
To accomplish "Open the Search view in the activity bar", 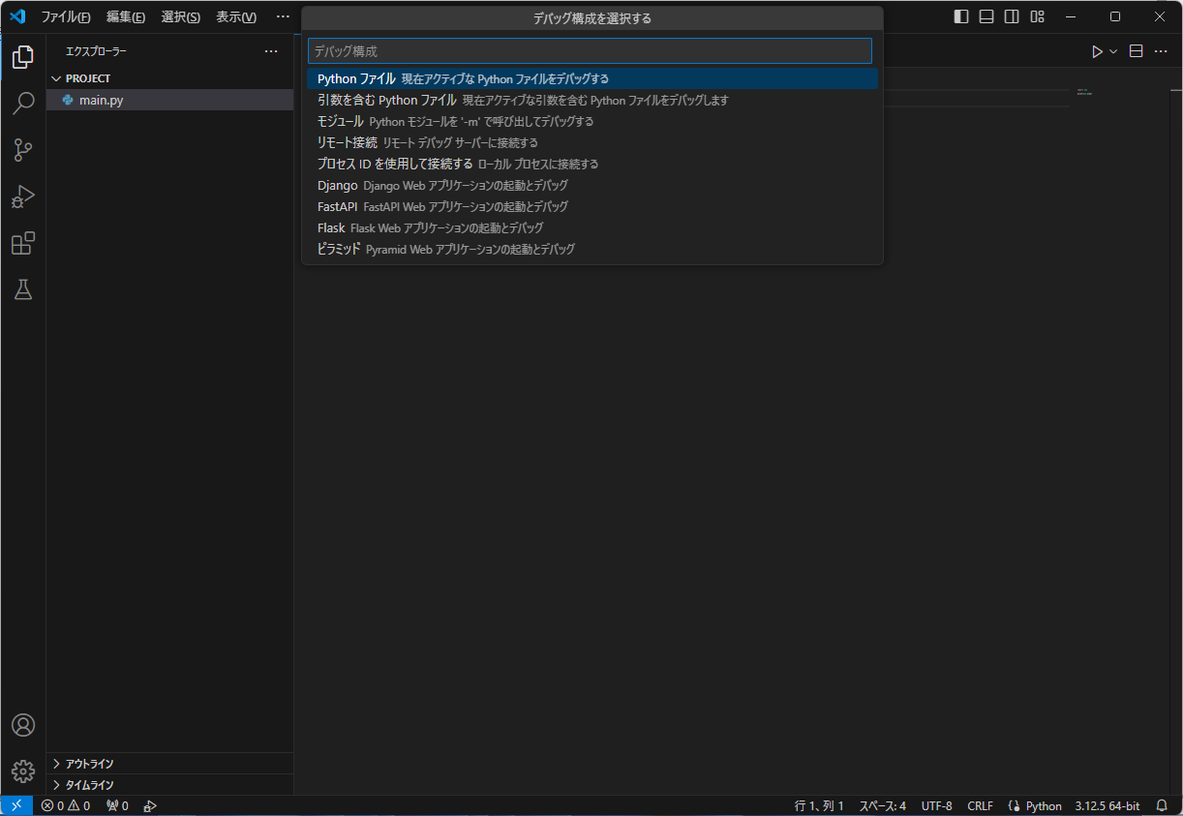I will click(22, 104).
